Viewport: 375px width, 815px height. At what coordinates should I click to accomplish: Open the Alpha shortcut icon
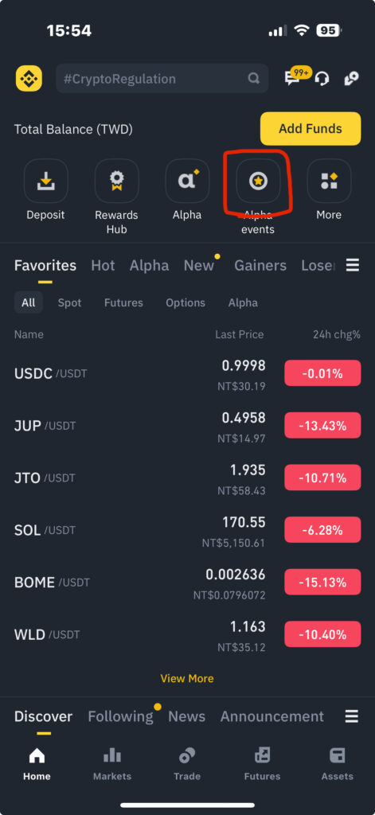click(x=187, y=181)
